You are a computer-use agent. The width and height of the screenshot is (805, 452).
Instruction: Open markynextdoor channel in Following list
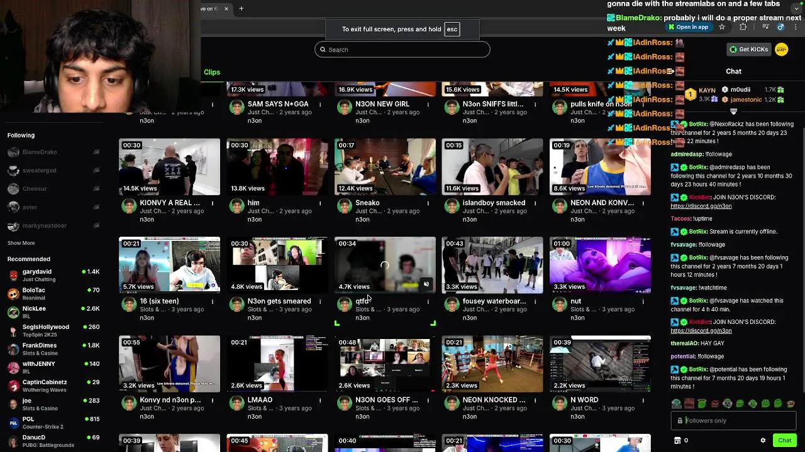tap(44, 225)
